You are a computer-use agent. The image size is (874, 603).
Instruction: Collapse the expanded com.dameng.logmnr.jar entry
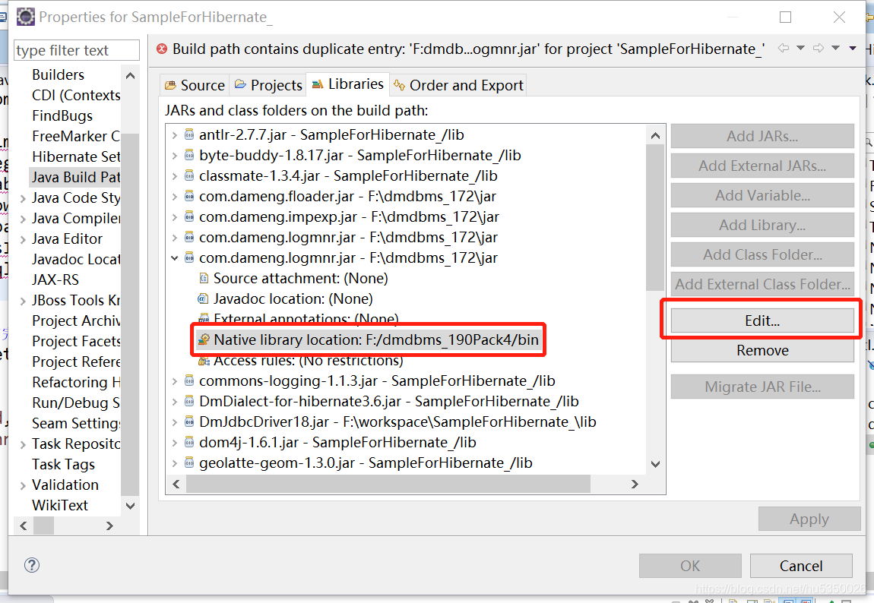point(174,257)
